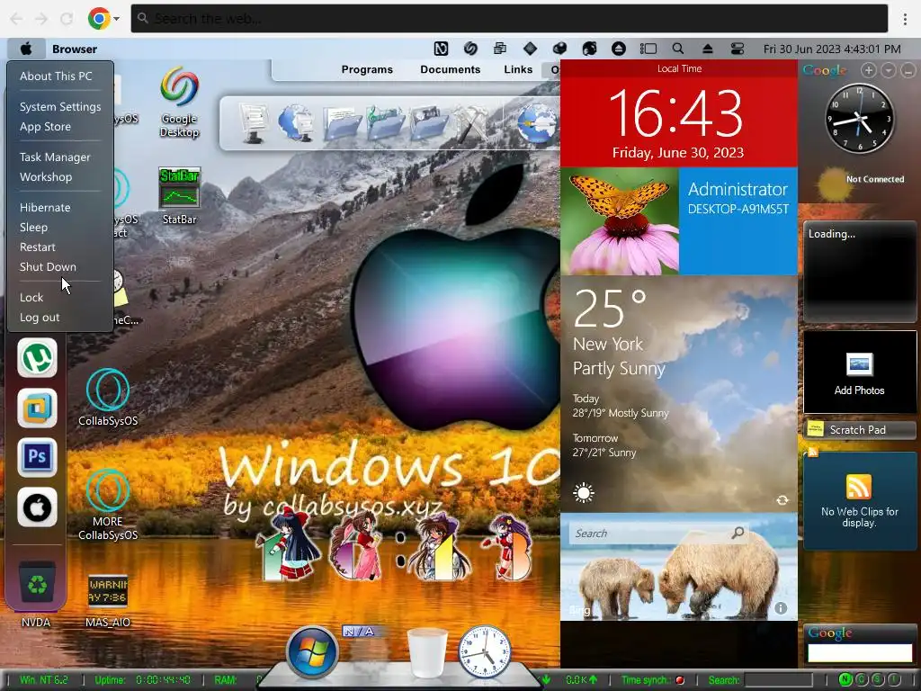
Task: Click the round eject circle icon
Action: tap(619, 49)
